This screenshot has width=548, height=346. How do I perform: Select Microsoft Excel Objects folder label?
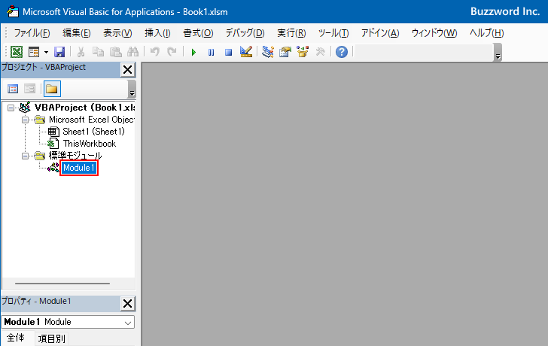click(x=92, y=120)
